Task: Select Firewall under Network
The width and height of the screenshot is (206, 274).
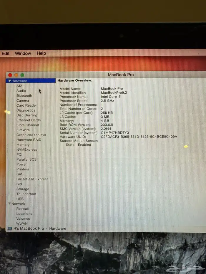Action: (x=23, y=209)
